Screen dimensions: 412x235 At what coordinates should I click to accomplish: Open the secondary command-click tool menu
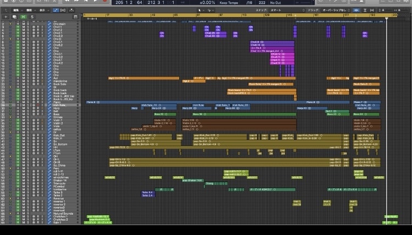[x=210, y=10]
